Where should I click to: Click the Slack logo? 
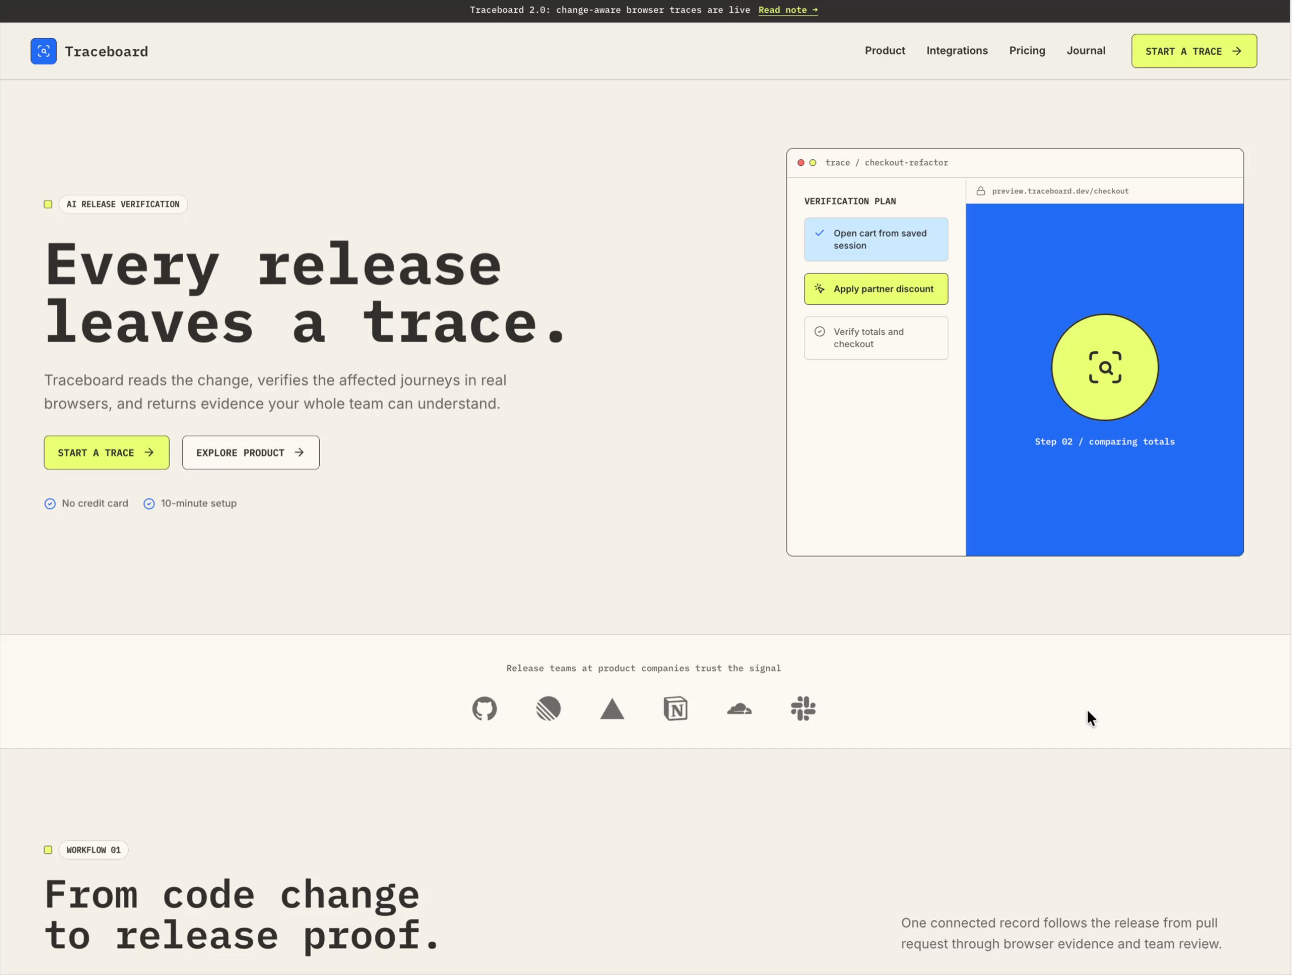803,709
